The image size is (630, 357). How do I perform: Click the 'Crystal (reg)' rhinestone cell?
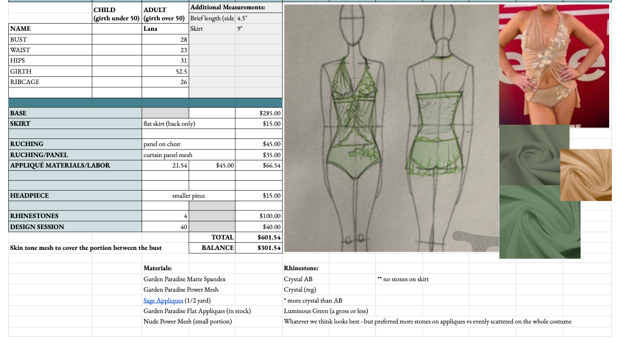pos(306,289)
